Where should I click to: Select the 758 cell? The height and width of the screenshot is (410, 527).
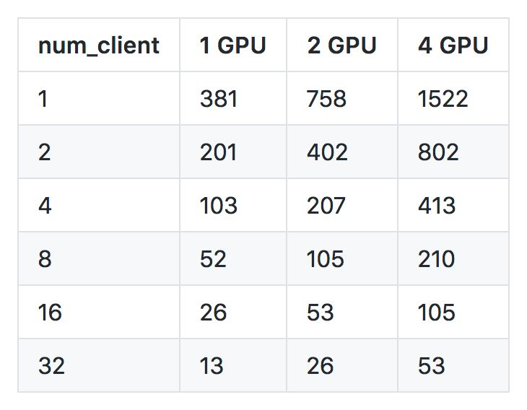click(x=341, y=98)
